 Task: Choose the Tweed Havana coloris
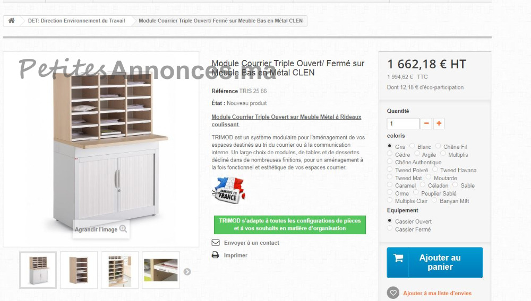tap(435, 169)
